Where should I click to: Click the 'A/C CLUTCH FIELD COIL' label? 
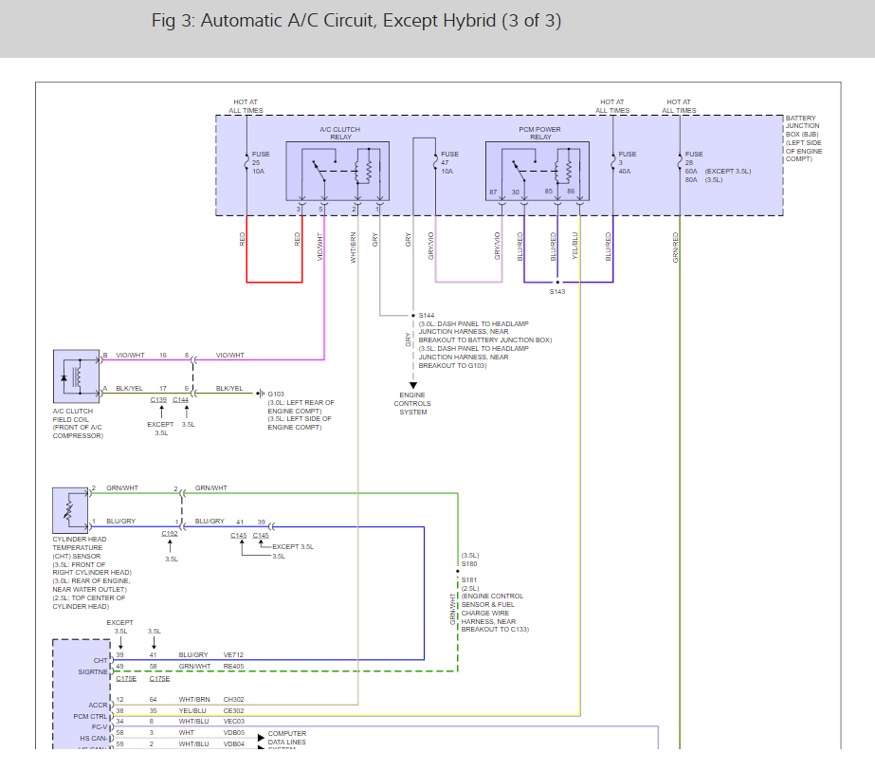pyautogui.click(x=73, y=414)
